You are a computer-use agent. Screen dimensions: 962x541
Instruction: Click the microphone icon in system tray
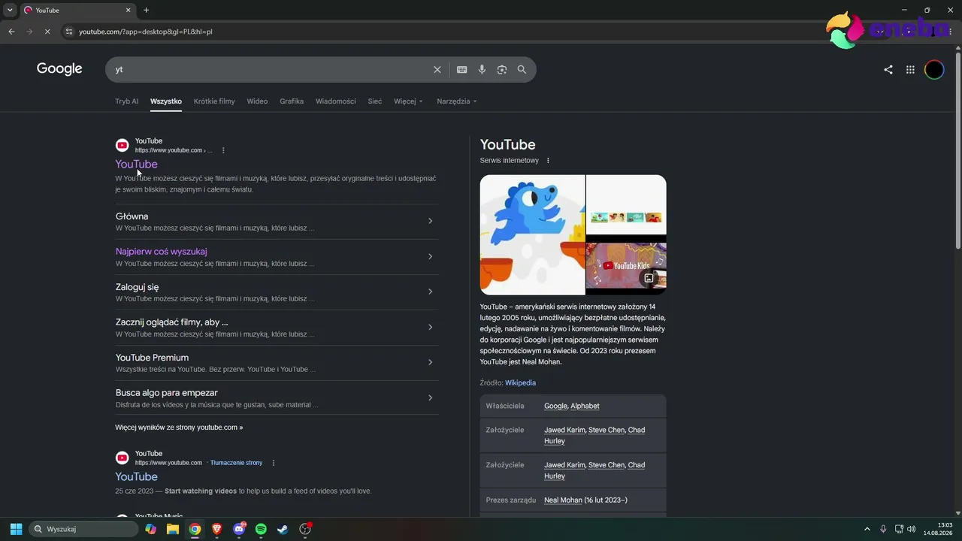click(x=883, y=529)
